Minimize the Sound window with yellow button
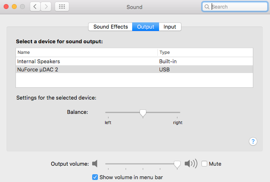The width and height of the screenshot is (270, 182). pos(14,7)
